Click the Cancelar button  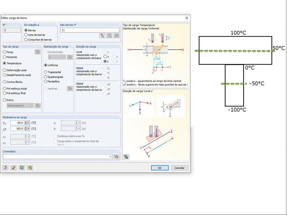tap(179, 168)
